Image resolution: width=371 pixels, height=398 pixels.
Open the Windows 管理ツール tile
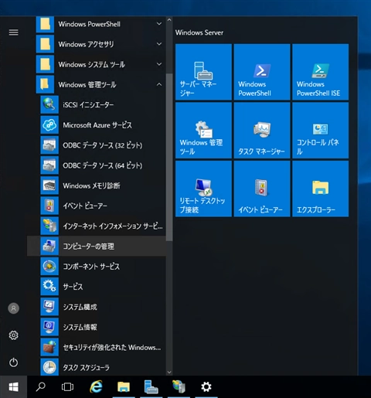pos(203,131)
